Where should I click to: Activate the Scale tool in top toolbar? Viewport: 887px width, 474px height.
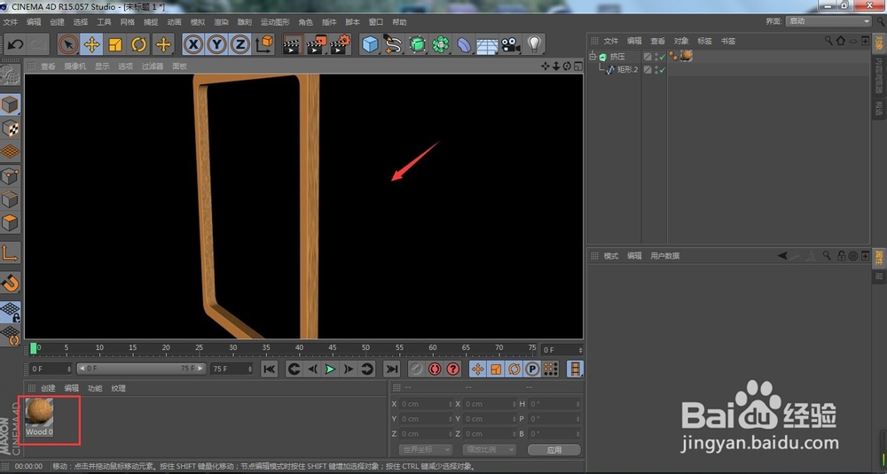tap(115, 44)
